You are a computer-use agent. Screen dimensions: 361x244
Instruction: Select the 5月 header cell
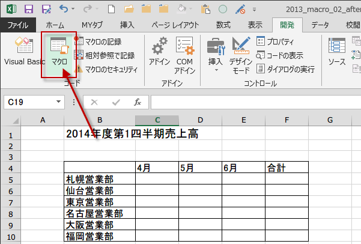point(200,168)
